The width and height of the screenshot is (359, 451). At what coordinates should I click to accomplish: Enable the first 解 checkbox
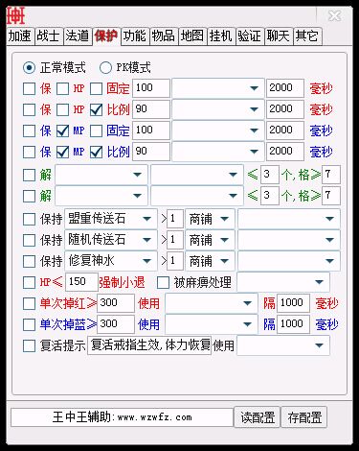pyautogui.click(x=29, y=175)
